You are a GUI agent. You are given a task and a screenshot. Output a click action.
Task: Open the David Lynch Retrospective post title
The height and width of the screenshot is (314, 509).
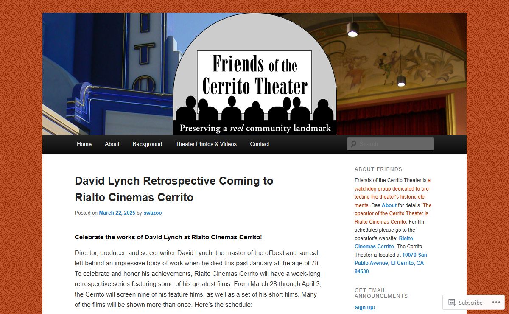click(x=174, y=189)
